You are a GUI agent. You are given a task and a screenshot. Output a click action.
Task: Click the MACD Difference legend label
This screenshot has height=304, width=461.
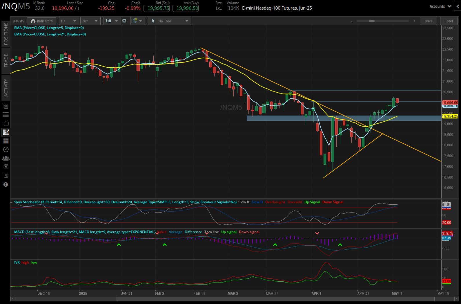(193, 232)
